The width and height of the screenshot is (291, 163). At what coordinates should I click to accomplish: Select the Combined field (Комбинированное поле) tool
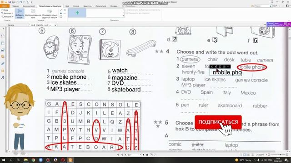[x=33, y=14]
